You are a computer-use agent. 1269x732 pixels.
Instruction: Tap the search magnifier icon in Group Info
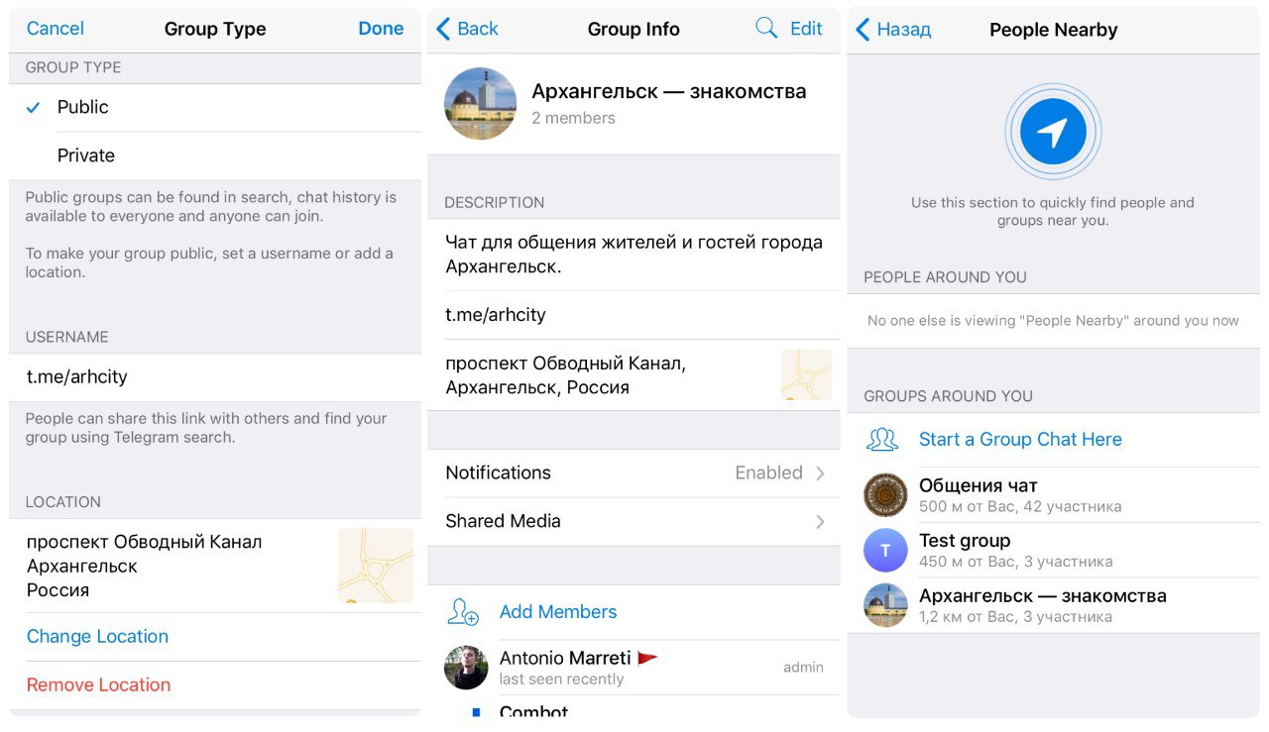tap(766, 29)
